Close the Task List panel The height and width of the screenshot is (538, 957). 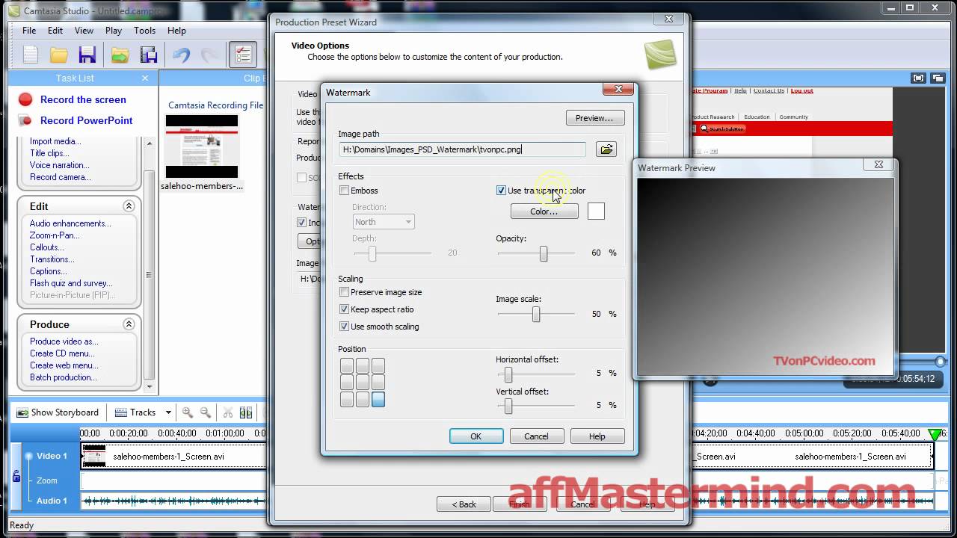tap(145, 78)
